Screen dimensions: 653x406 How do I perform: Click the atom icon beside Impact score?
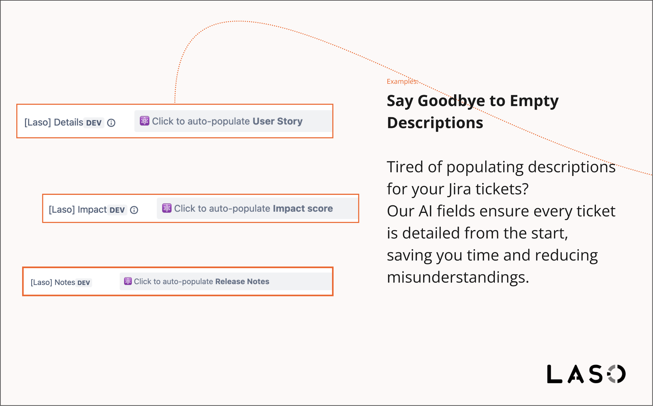[167, 208]
